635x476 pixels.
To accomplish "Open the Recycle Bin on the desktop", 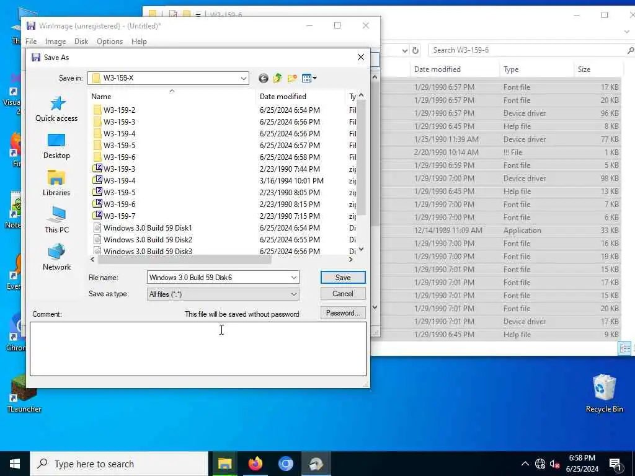I will (604, 393).
